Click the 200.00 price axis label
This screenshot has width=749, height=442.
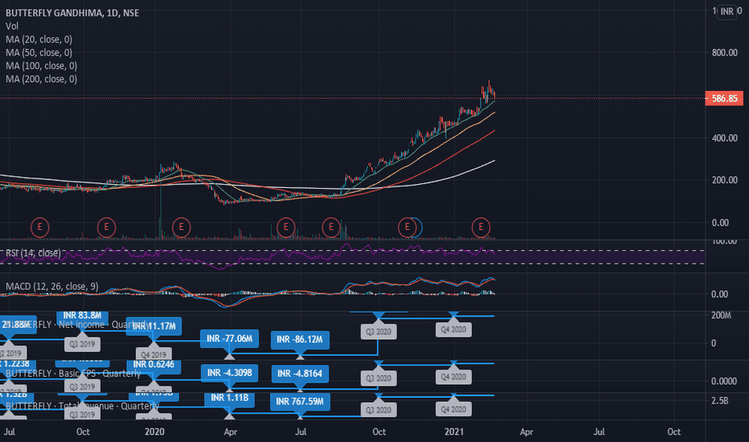coord(724,180)
